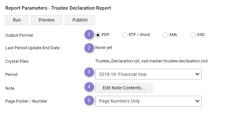The width and height of the screenshot is (228, 119).
Task: Expand Page Footer / Number dropdown
Action: 149,101
